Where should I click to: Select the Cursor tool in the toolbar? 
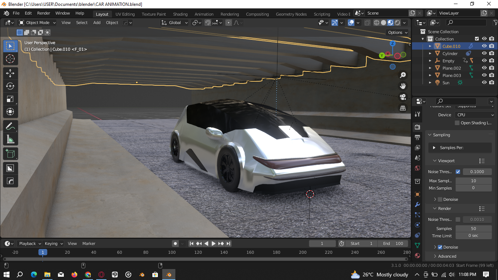10,59
